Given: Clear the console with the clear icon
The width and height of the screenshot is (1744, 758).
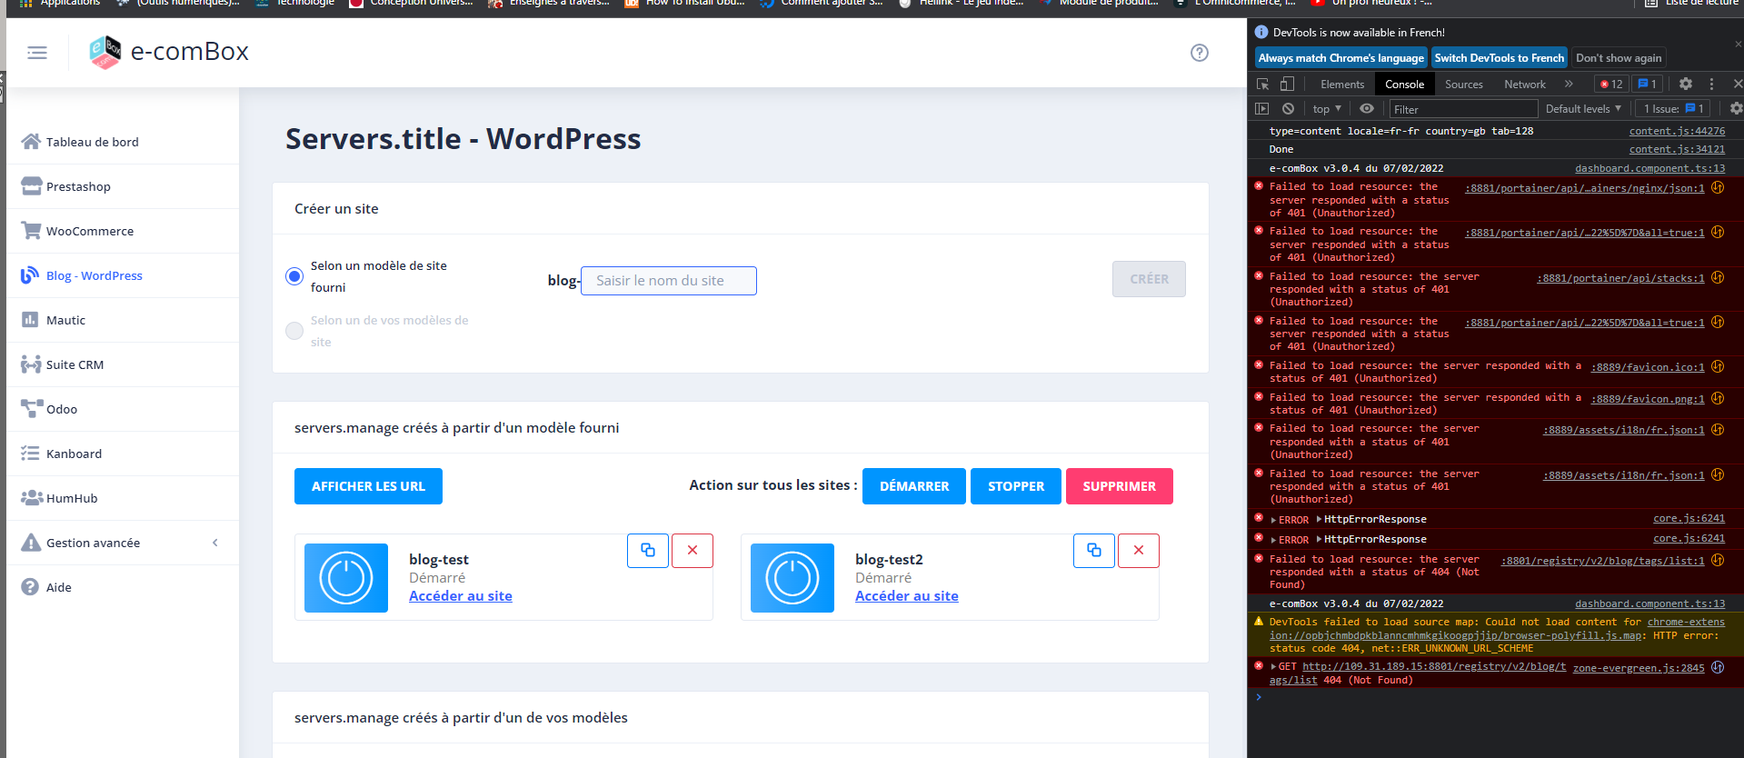Looking at the screenshot, I should 1288,108.
